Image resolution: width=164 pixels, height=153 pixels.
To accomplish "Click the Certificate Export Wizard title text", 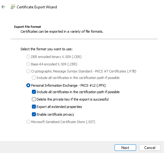I will point(37,7).
